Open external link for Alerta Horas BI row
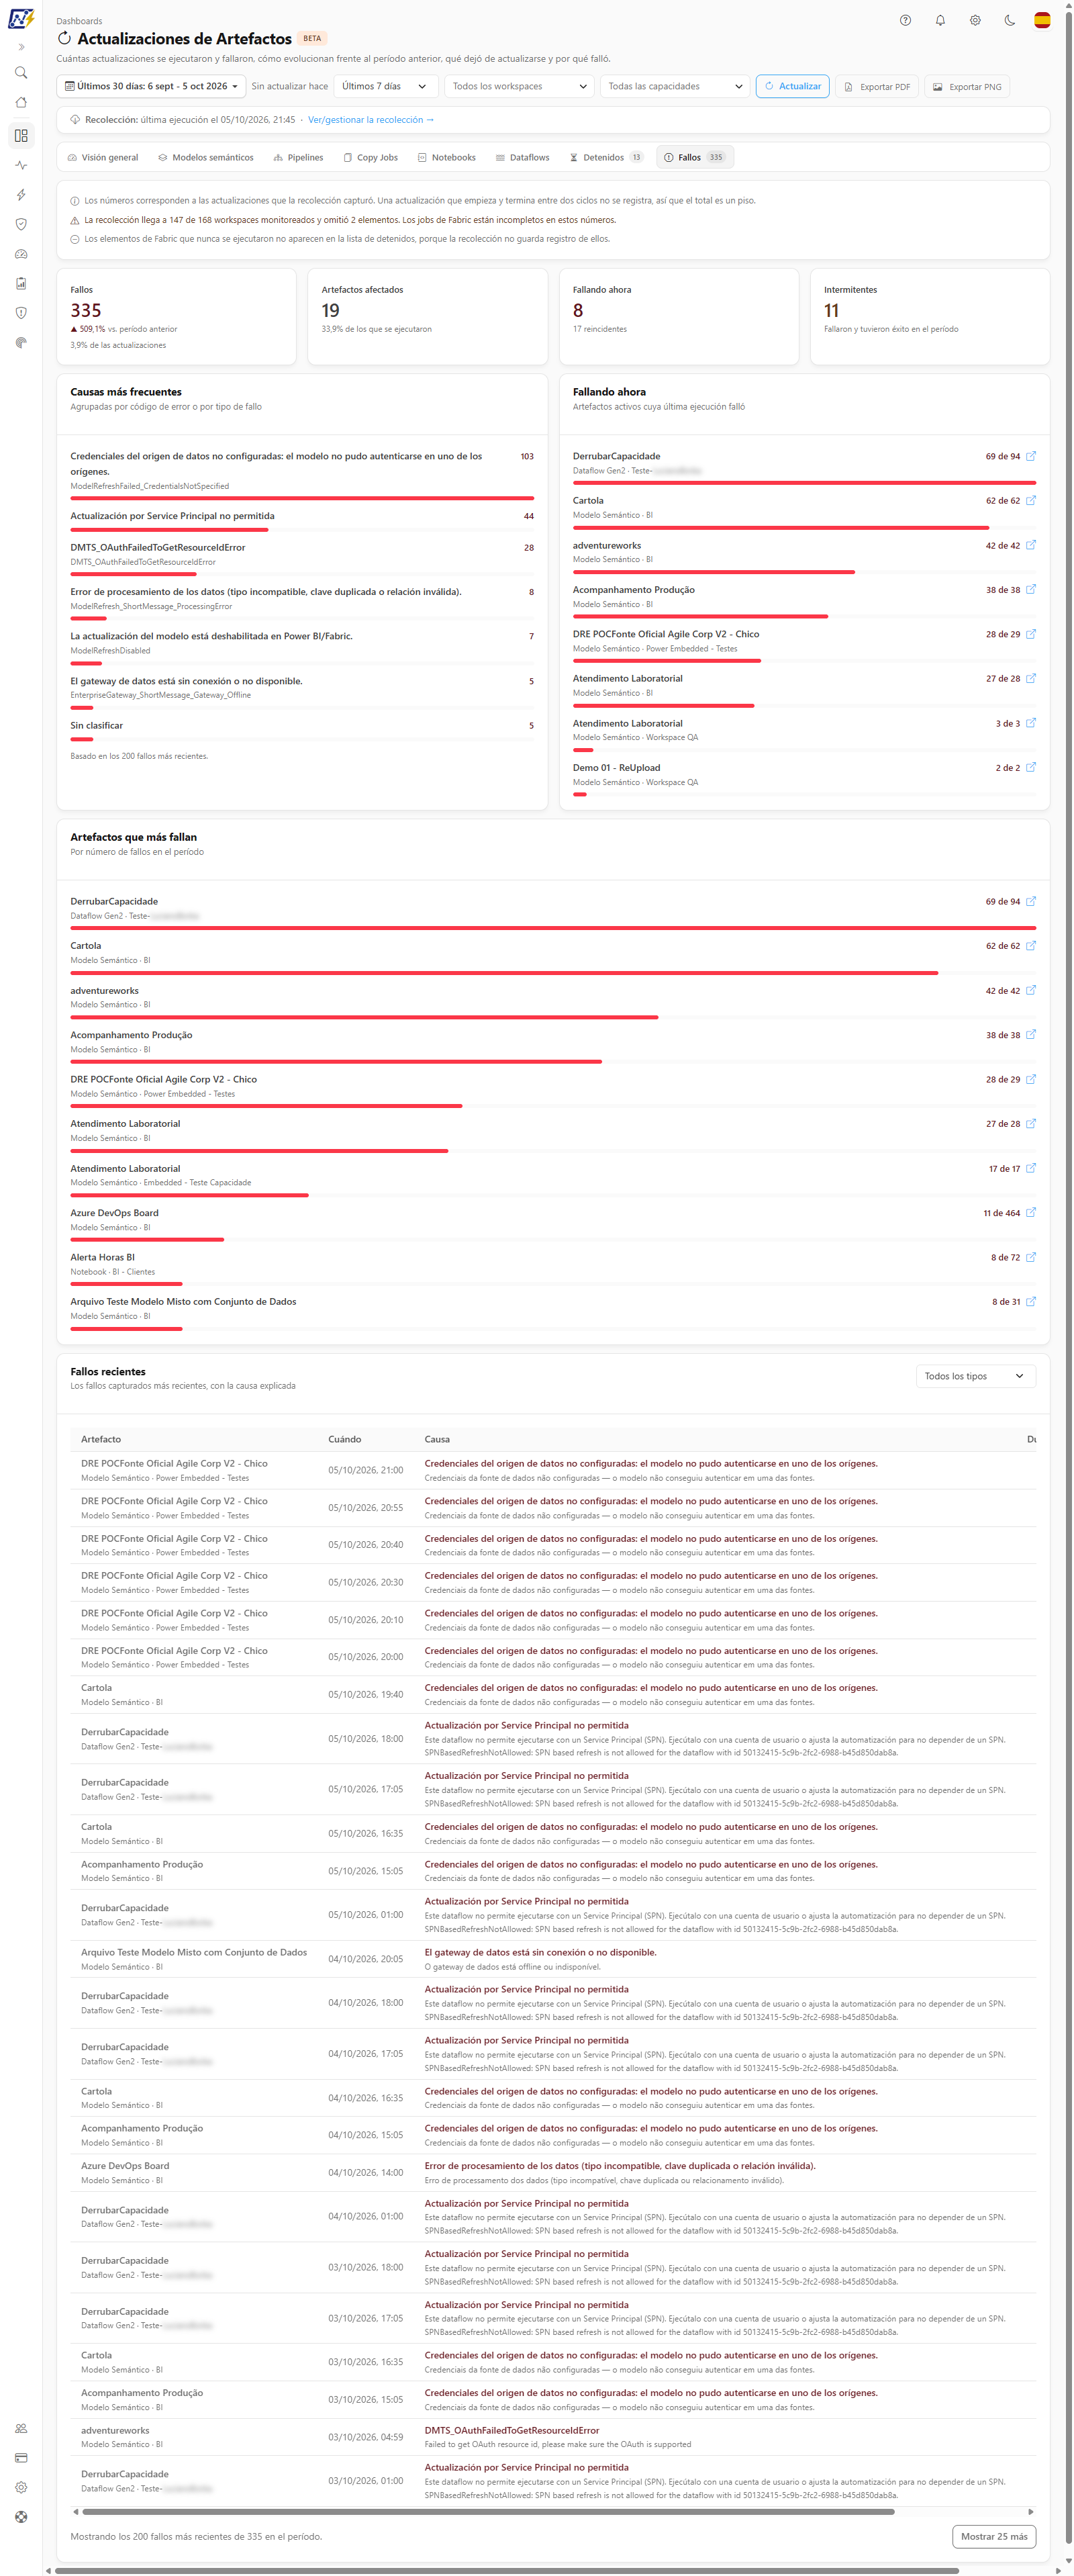Screen dimensions: 1074x2576 tap(1031, 1257)
